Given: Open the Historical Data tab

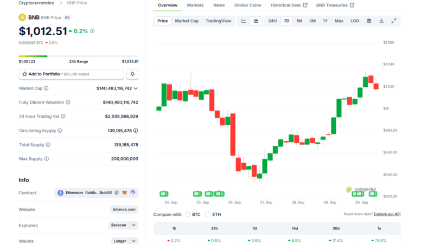Looking at the screenshot, I should point(288,5).
